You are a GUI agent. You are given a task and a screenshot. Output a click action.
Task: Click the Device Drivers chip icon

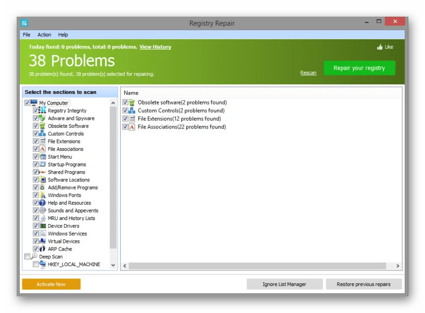tap(43, 226)
